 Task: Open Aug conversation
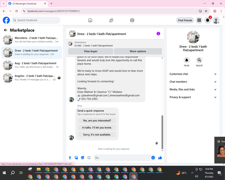31,65
